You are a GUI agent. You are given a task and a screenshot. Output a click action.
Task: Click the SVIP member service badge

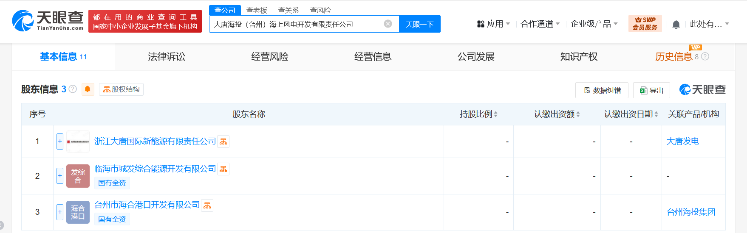pyautogui.click(x=645, y=24)
